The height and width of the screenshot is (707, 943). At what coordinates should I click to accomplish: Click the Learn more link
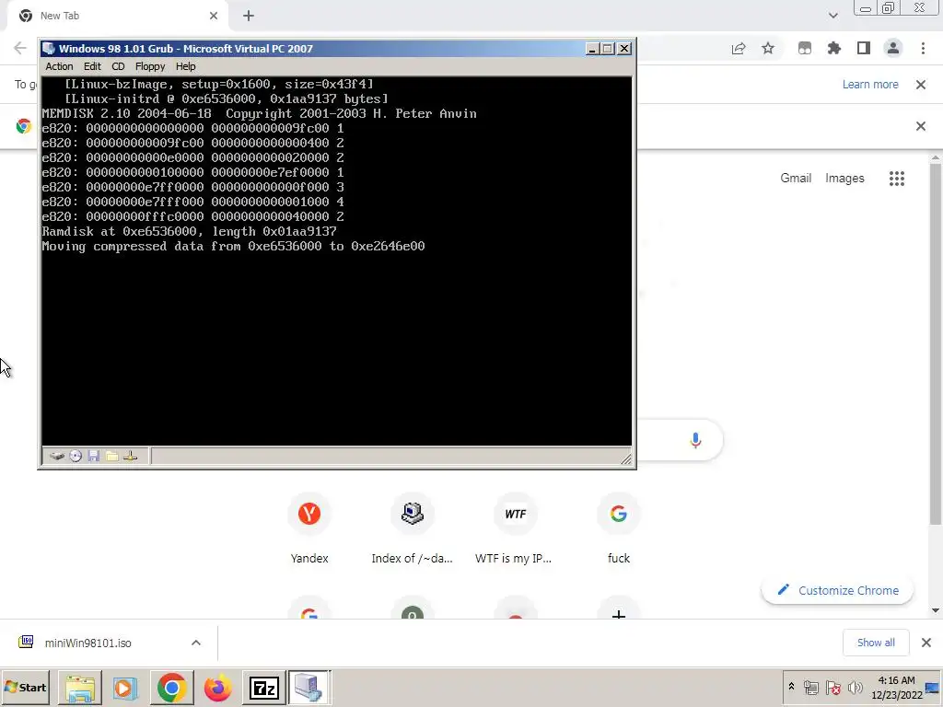coord(870,84)
